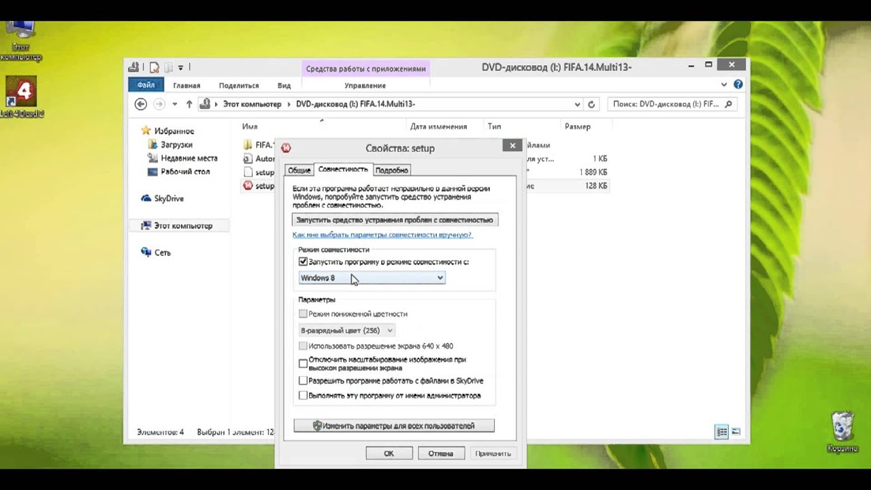Image resolution: width=871 pixels, height=490 pixels.
Task: Click Explorer back navigation arrow
Action: tap(141, 104)
